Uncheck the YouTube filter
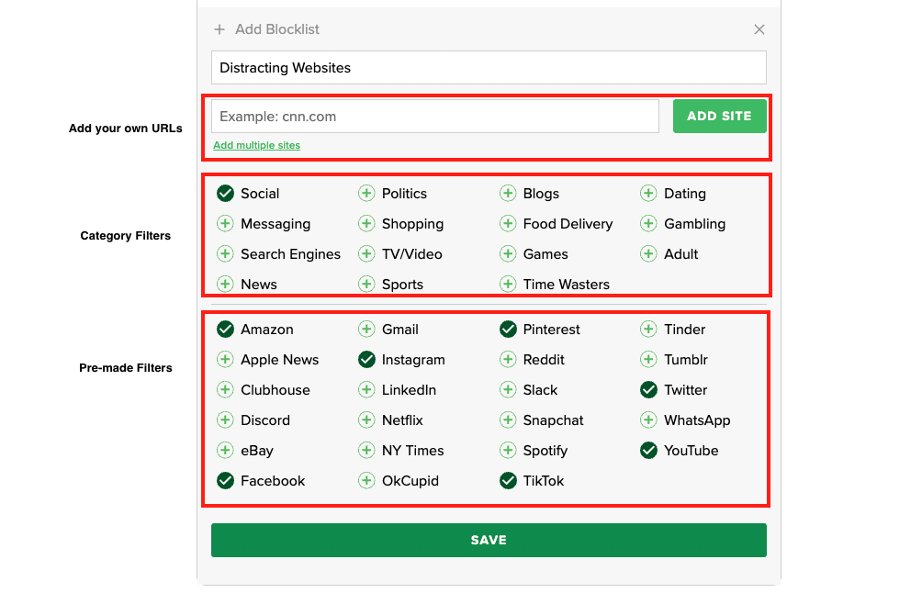 tap(648, 451)
